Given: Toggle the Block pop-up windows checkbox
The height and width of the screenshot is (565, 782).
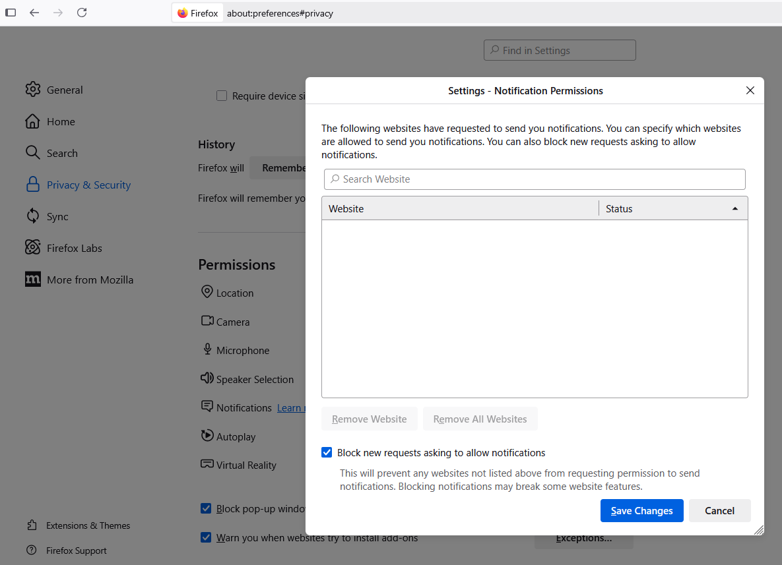Looking at the screenshot, I should click(x=206, y=508).
